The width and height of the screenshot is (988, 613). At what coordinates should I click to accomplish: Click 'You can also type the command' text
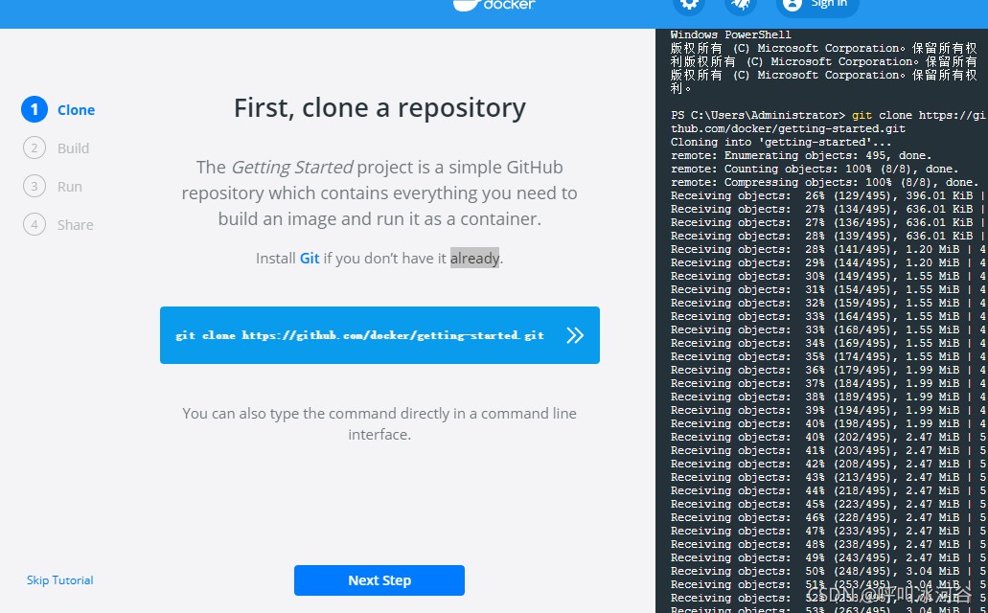[379, 423]
